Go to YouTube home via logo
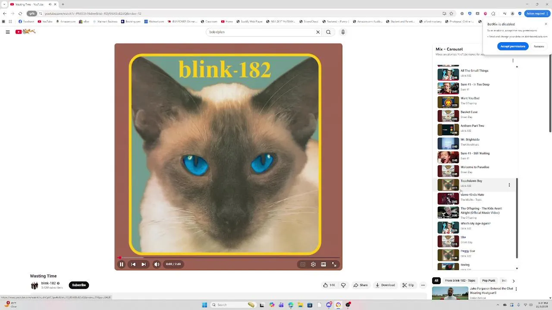The width and height of the screenshot is (552, 310). [25, 31]
